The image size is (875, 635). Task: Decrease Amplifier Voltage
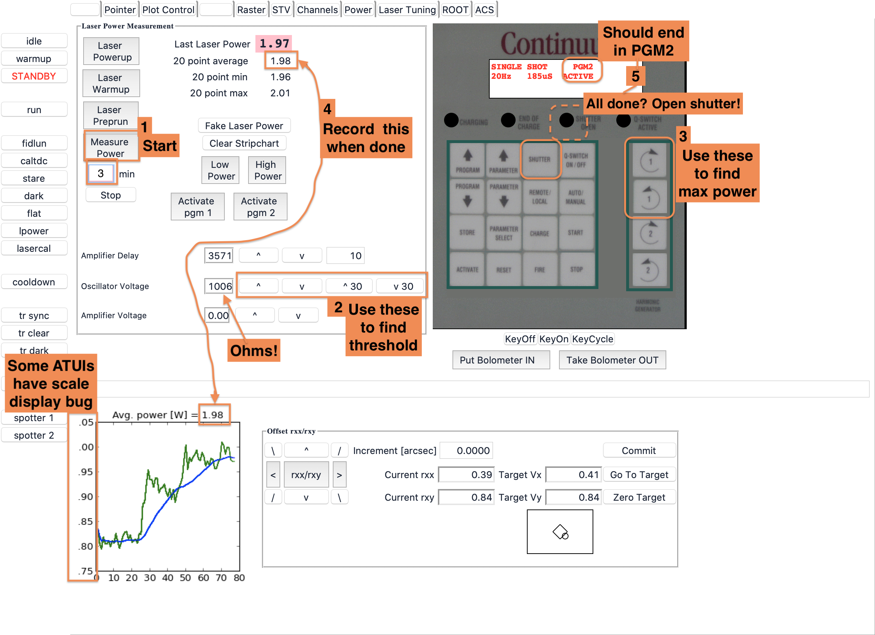tap(298, 315)
